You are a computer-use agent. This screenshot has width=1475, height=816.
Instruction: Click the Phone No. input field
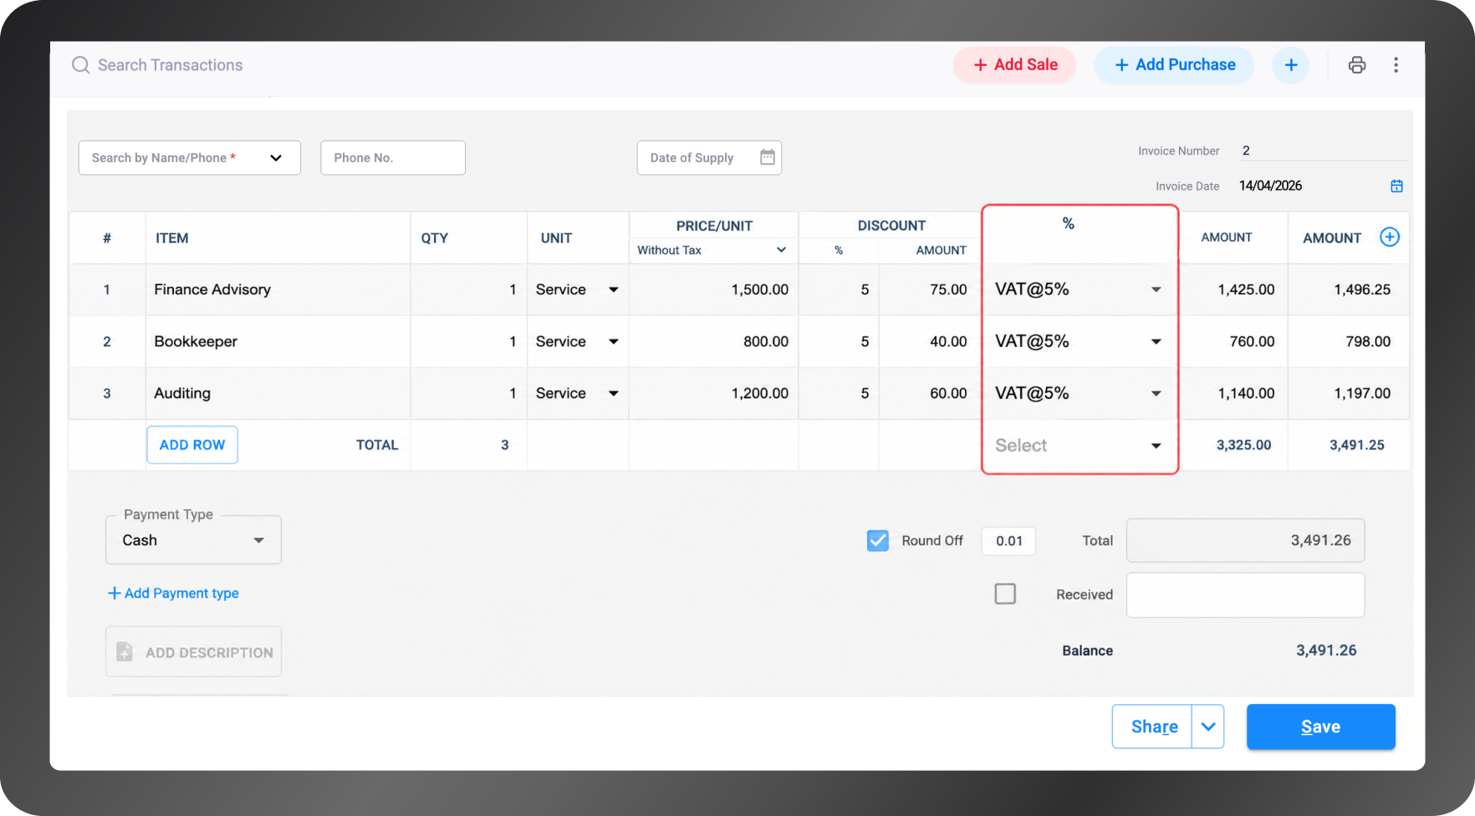pyautogui.click(x=393, y=158)
